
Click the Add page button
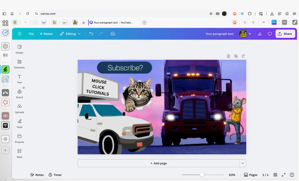(159, 163)
